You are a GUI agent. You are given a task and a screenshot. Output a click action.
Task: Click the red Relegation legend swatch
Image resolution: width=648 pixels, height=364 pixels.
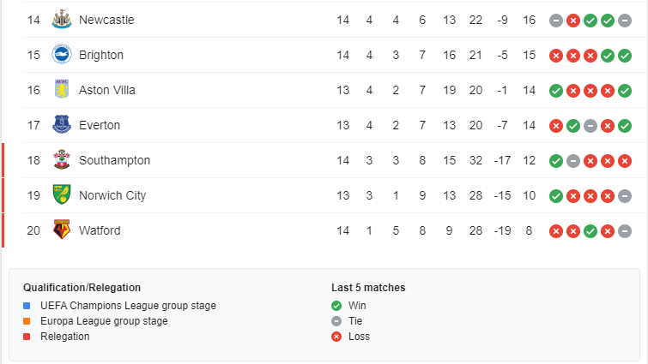click(x=27, y=337)
